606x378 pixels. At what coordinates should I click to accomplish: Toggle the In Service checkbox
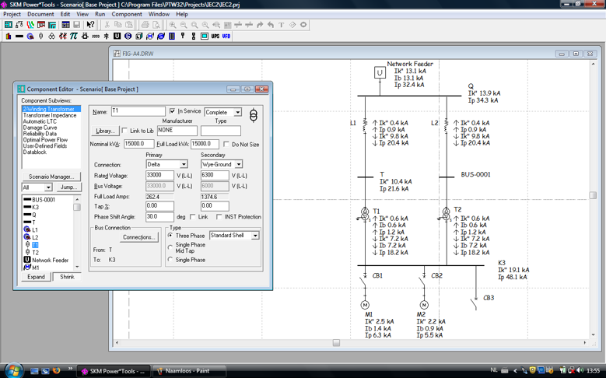point(173,111)
